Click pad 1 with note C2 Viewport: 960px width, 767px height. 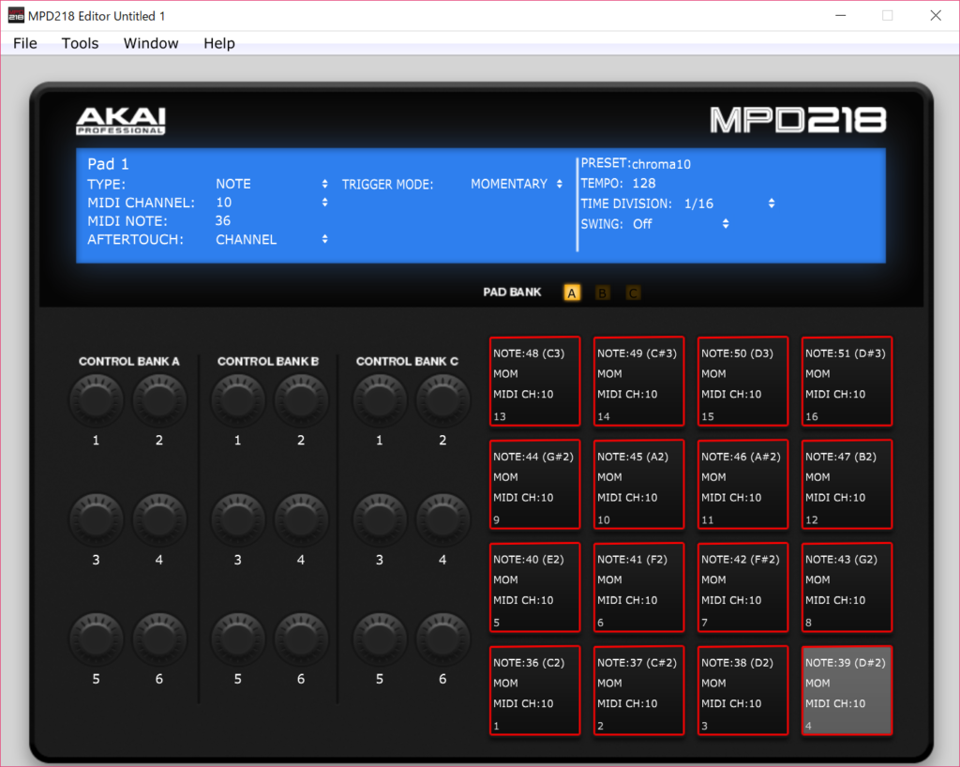point(534,690)
